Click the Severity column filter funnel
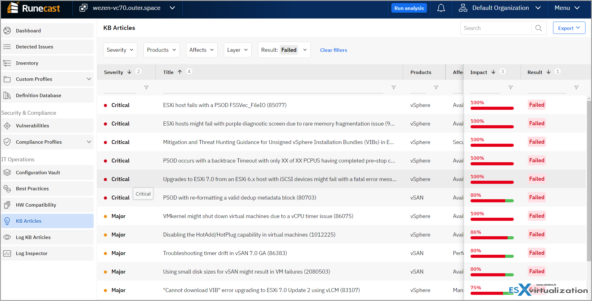This screenshot has height=301, width=592. coord(146,88)
